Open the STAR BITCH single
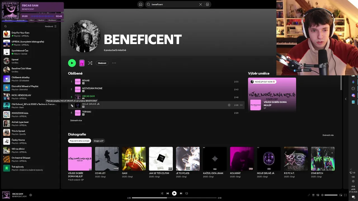The width and height of the screenshot is (358, 201). pos(323,159)
